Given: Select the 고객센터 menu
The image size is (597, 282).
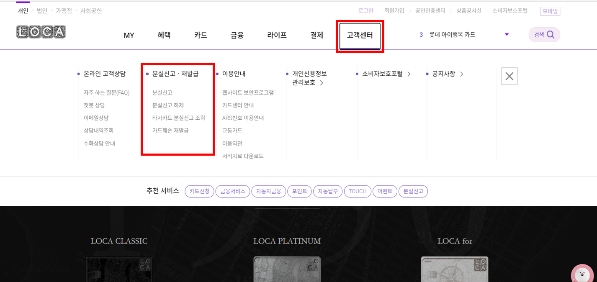Looking at the screenshot, I should click(x=360, y=36).
